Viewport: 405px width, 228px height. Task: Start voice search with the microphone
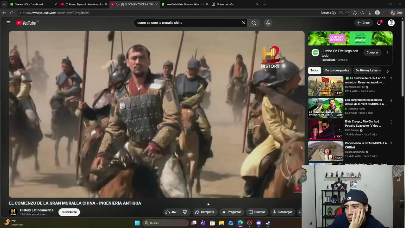(268, 23)
